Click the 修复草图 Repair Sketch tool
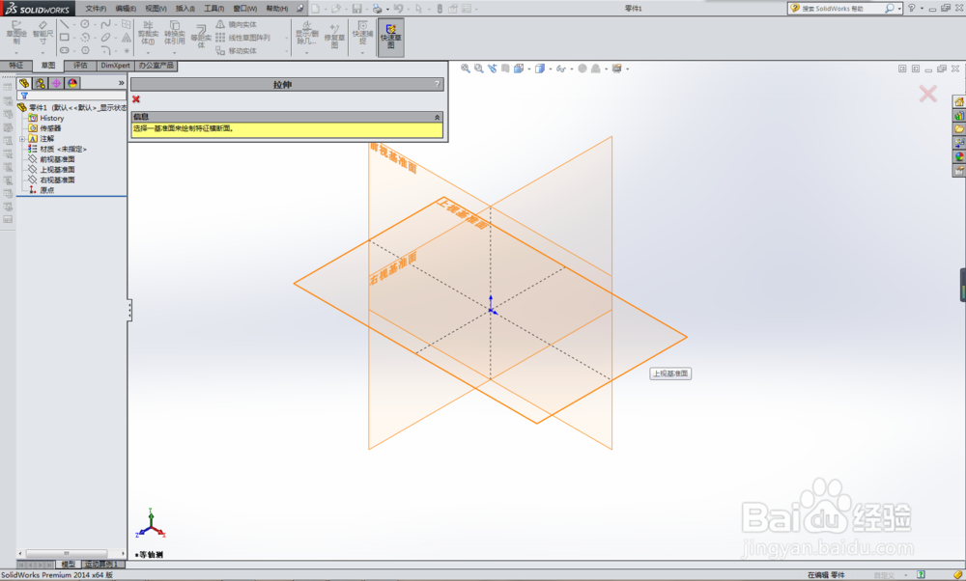Viewport: 966px width, 581px height. (x=334, y=36)
